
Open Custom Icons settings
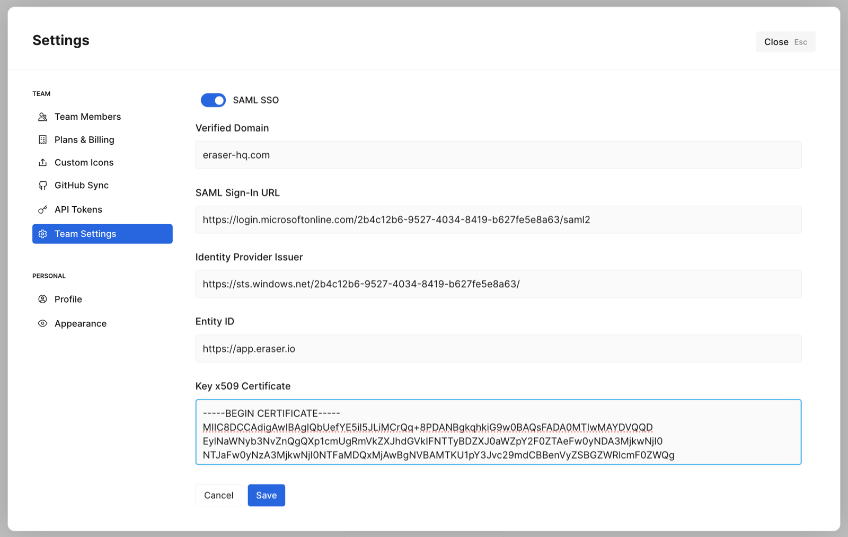click(102, 162)
